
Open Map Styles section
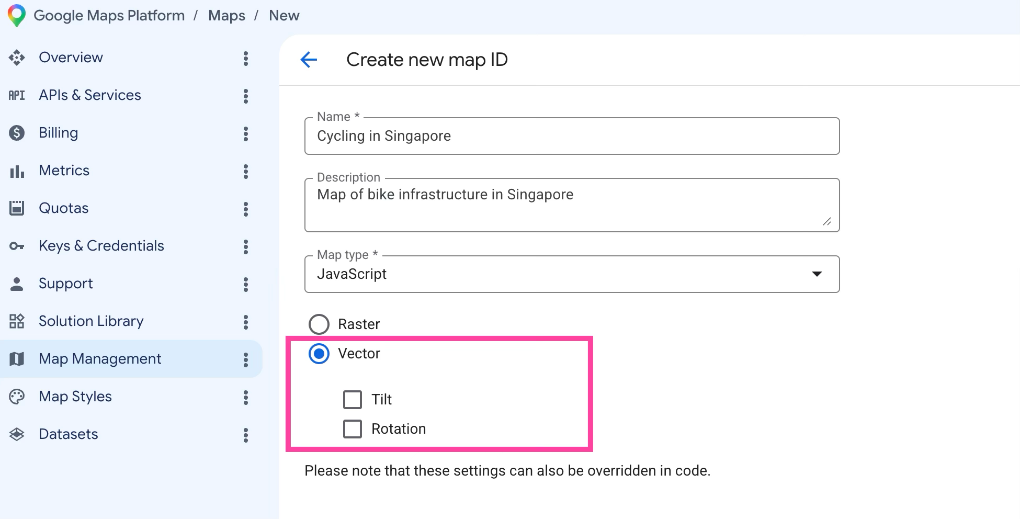pos(75,397)
